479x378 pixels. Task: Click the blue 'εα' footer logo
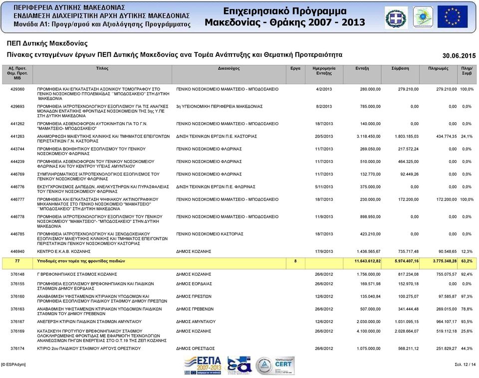coord(239,366)
